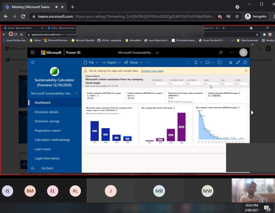Click the Go back link text
Screen dimensions: 275x213
[x=47, y=168]
